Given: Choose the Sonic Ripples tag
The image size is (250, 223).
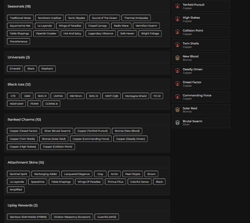Looking at the screenshot, I should pyautogui.click(x=77, y=18).
